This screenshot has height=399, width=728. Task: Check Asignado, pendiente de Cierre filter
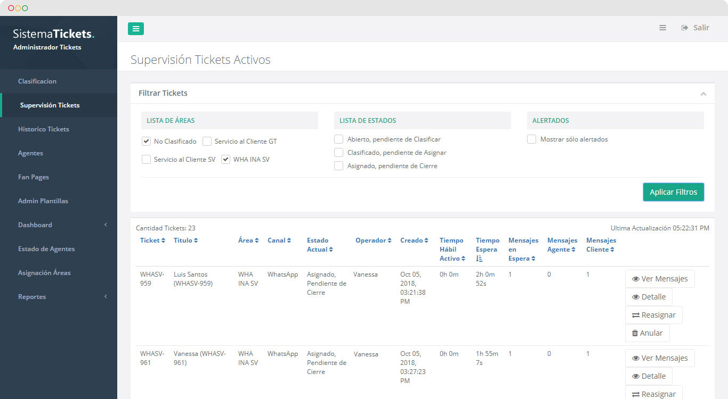pyautogui.click(x=338, y=166)
